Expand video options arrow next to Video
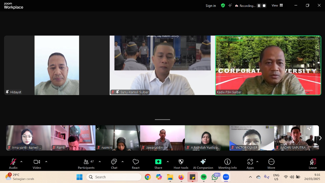This screenshot has height=183, width=325. pos(46,162)
